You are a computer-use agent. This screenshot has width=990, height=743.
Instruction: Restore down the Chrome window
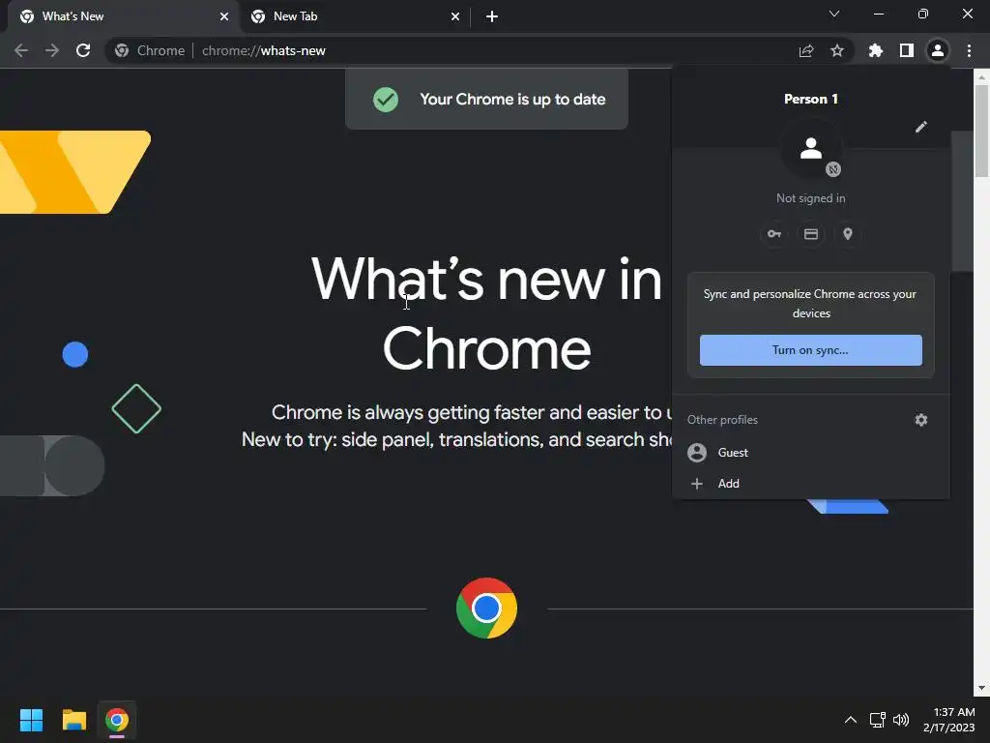coord(923,14)
